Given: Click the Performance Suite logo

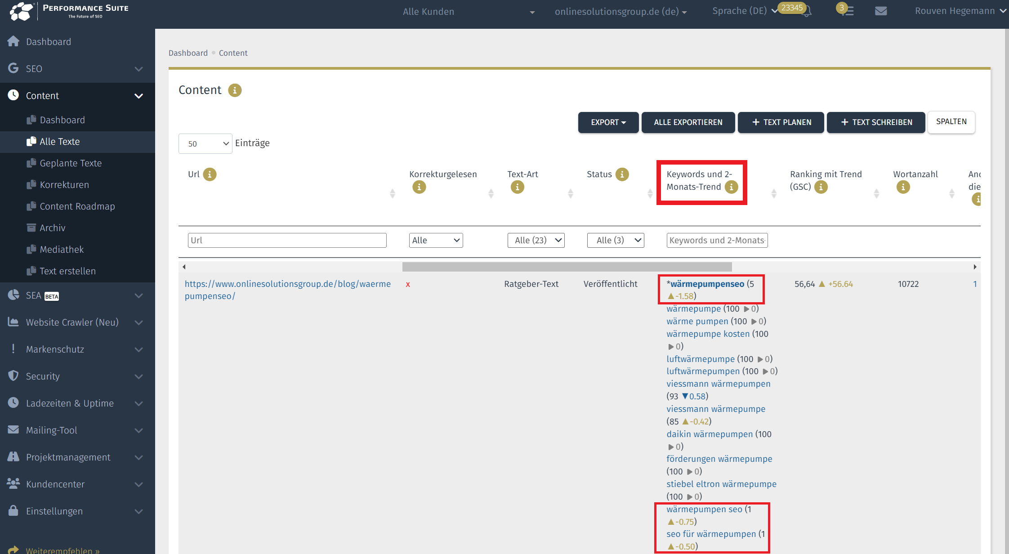Looking at the screenshot, I should click(x=69, y=11).
